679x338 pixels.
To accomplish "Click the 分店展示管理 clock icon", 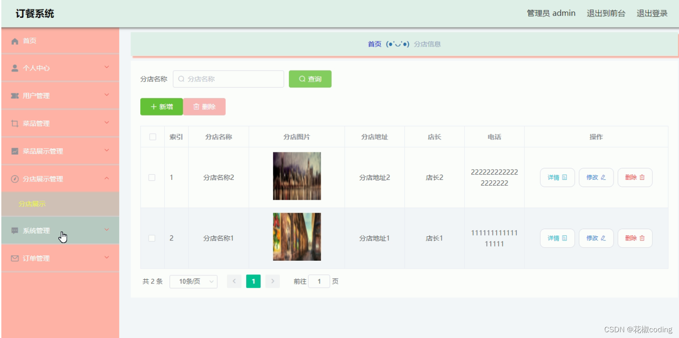I will (14, 179).
